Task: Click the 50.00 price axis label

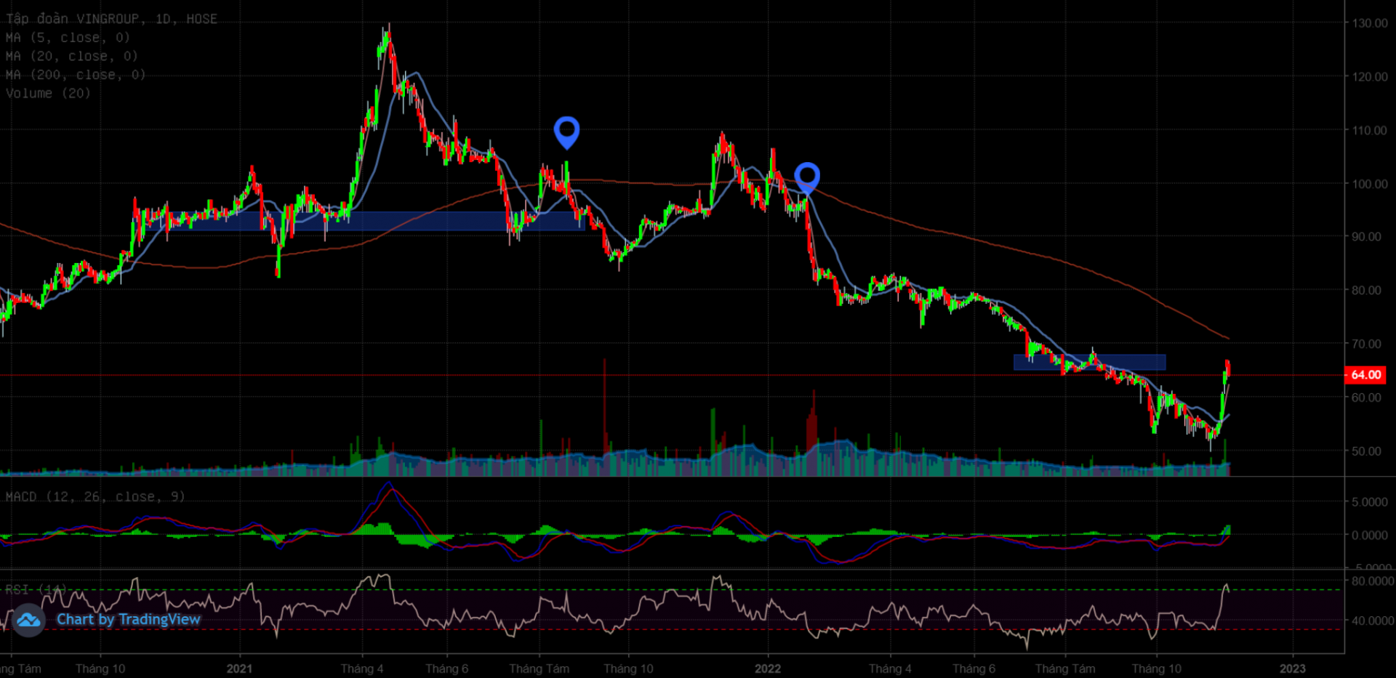Action: tap(1366, 451)
